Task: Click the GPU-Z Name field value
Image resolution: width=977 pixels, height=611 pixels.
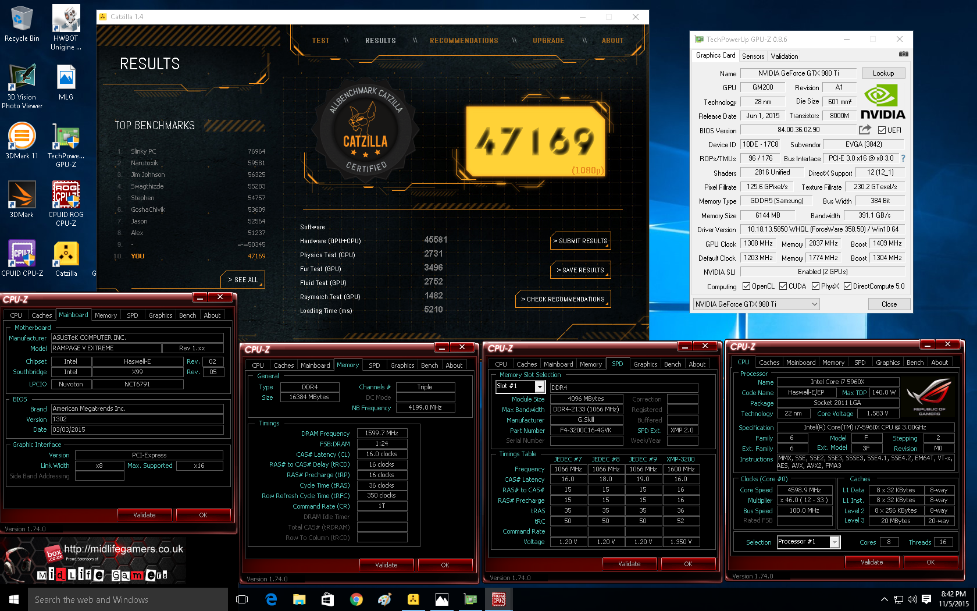Action: click(798, 73)
